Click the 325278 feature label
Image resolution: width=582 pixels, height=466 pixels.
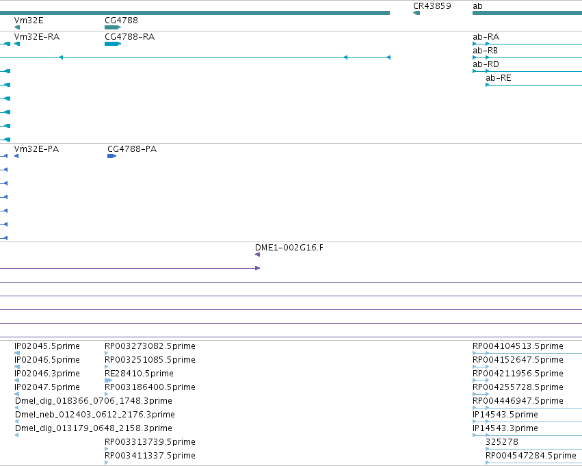point(502,442)
